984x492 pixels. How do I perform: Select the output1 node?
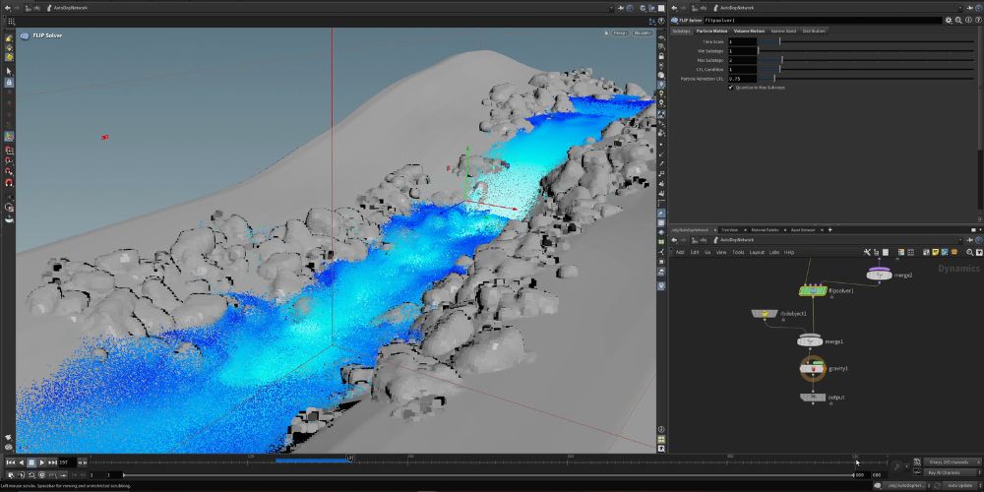click(813, 398)
